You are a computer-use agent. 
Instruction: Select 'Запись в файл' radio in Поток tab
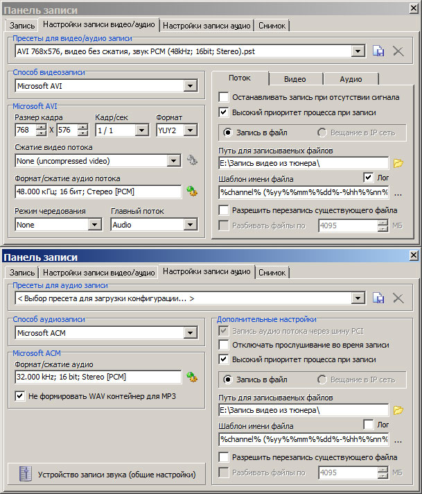228,133
